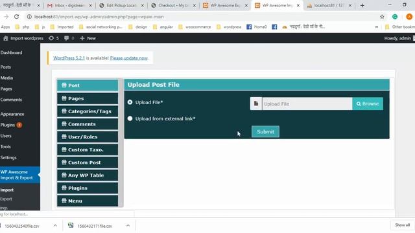
Task: Click the Upload File text field
Action: tap(307, 104)
